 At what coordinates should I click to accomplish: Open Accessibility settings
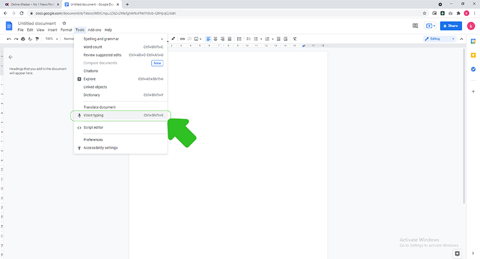pyautogui.click(x=121, y=148)
